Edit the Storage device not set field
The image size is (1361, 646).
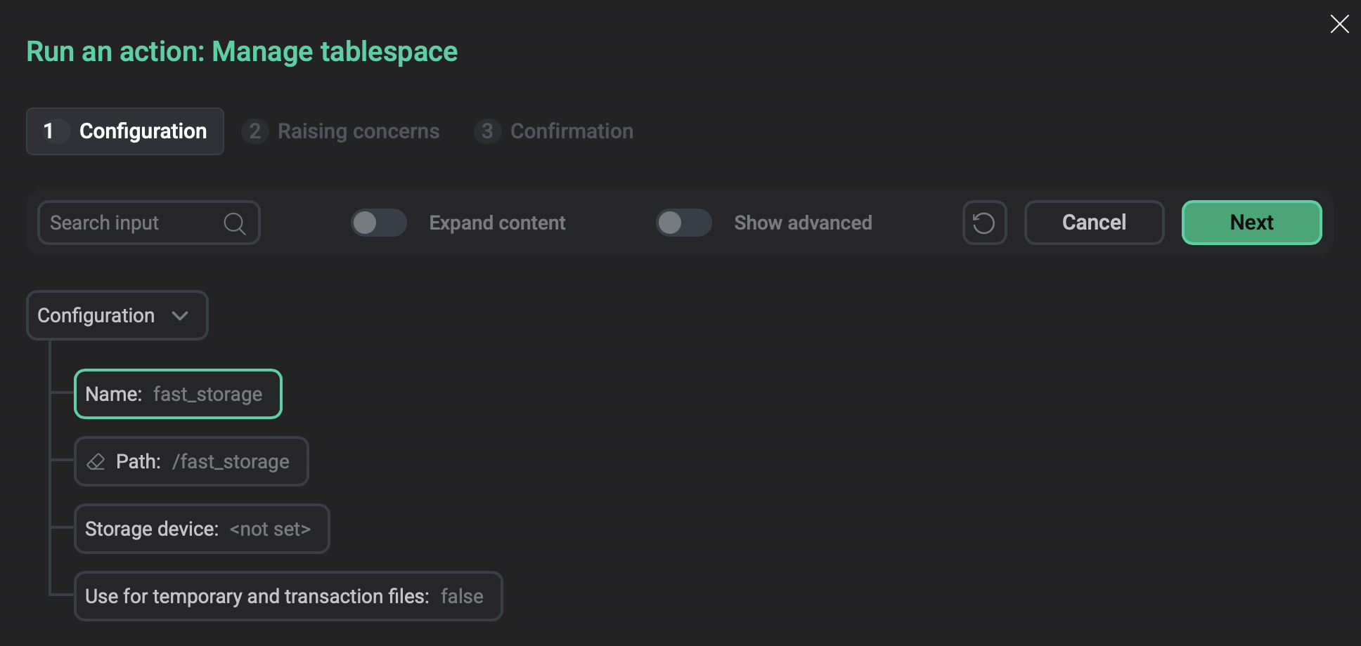(x=201, y=529)
